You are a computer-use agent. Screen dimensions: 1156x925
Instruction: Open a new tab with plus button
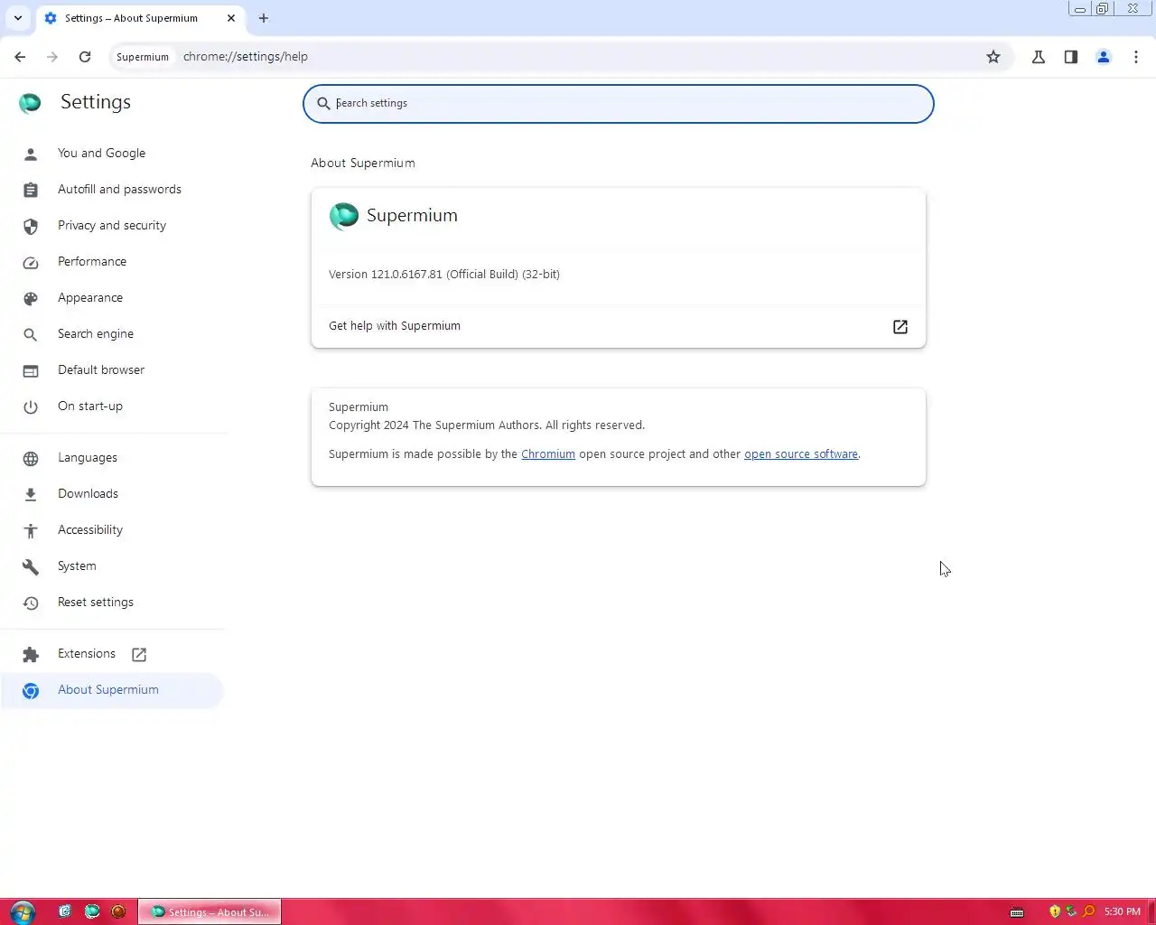[x=264, y=18]
